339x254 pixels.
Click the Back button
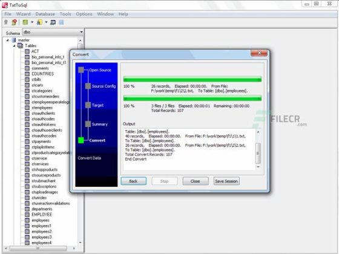tap(133, 181)
